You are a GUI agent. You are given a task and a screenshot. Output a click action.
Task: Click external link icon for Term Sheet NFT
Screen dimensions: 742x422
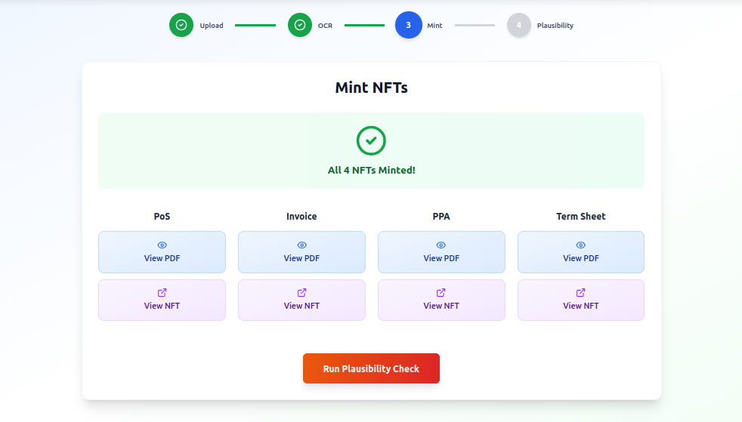(581, 293)
